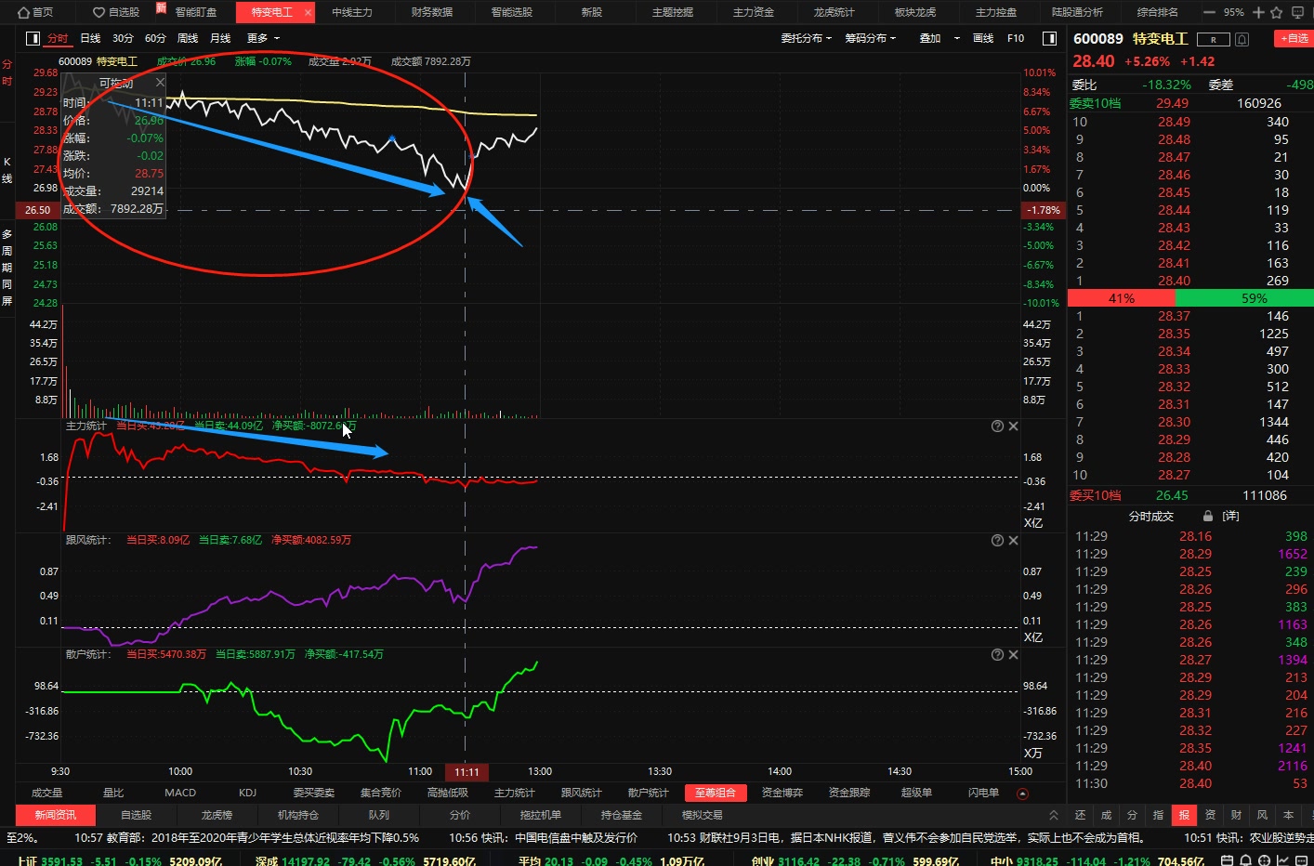Open the 智能盯盘 top tab
This screenshot has height=866, width=1314.
196,12
